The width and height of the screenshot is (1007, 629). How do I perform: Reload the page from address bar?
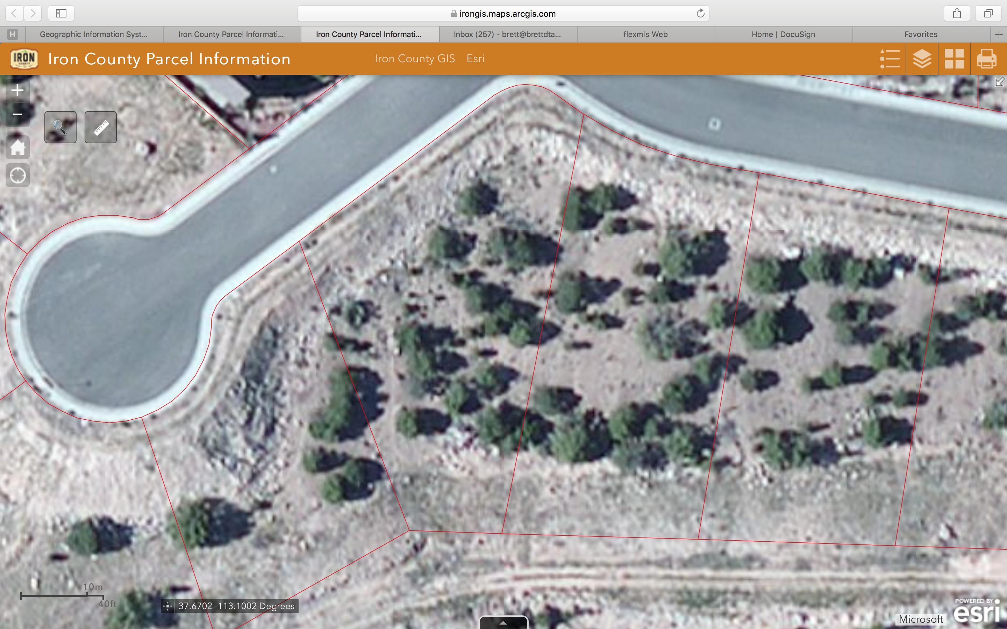[700, 13]
